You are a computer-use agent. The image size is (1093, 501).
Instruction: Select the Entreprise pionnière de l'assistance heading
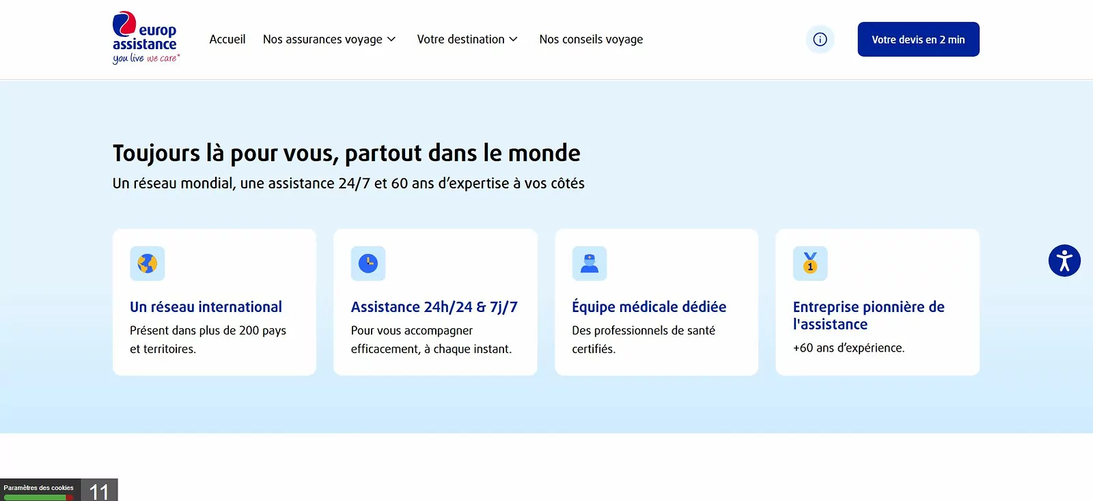click(x=869, y=315)
